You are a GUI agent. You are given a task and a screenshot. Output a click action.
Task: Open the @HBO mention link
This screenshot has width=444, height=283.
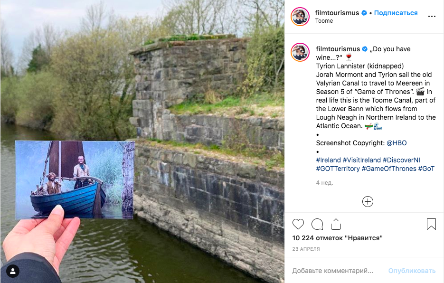[397, 143]
